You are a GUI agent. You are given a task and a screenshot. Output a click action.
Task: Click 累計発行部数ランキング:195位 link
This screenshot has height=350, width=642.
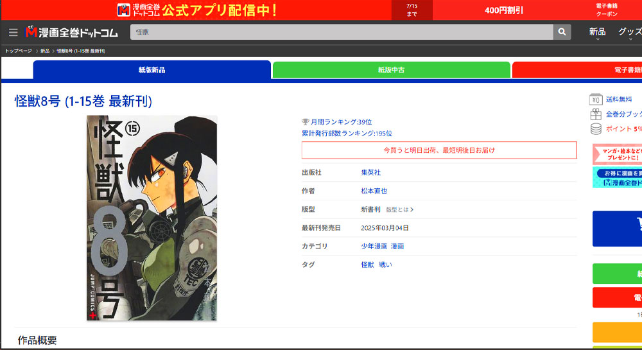(x=347, y=134)
